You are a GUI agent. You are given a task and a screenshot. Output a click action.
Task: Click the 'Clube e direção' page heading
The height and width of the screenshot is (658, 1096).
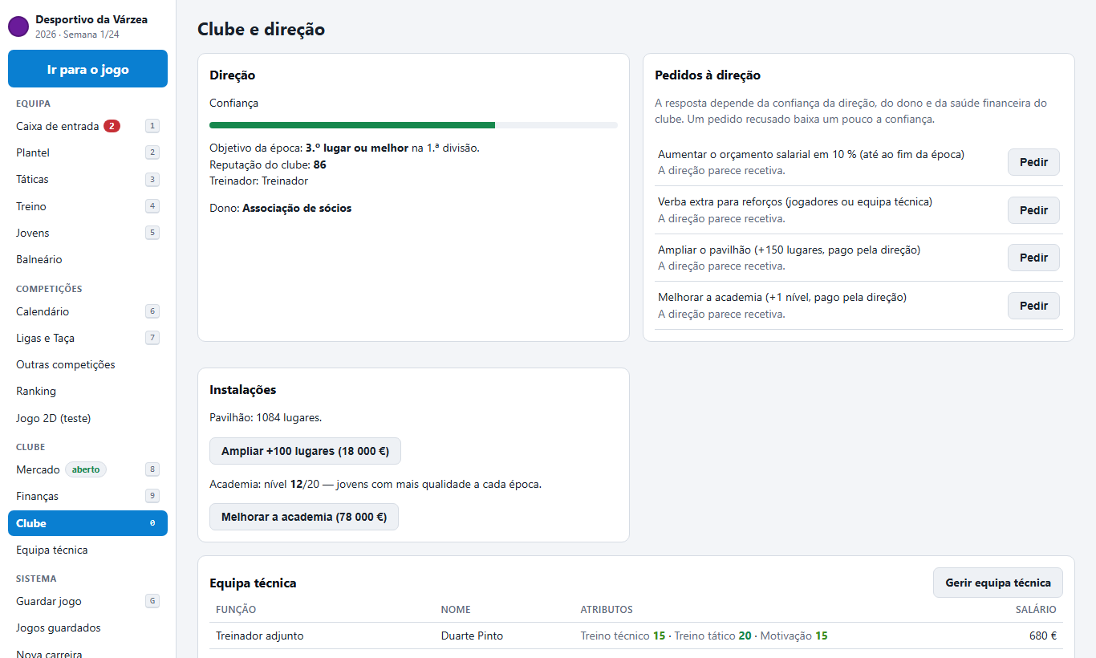coord(261,30)
